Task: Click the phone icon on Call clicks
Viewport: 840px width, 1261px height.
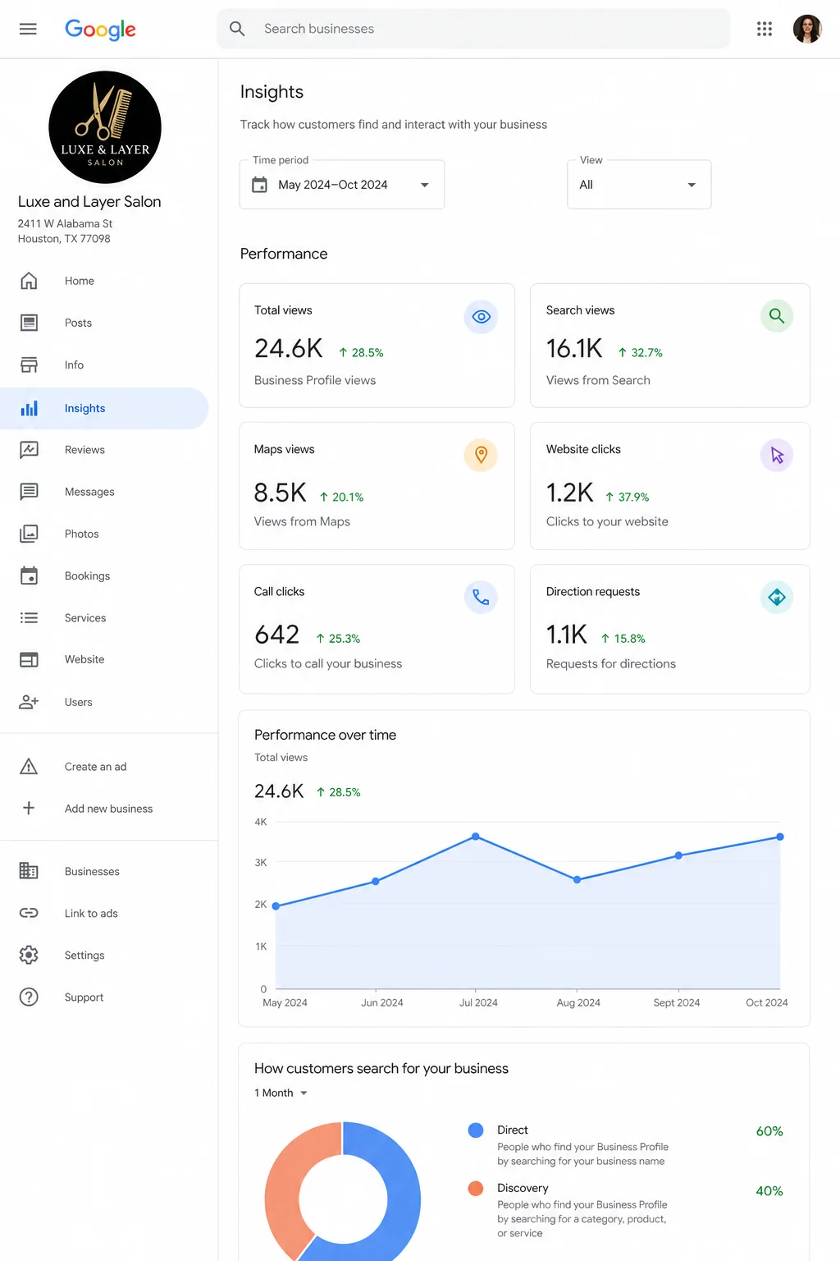Action: (x=482, y=597)
